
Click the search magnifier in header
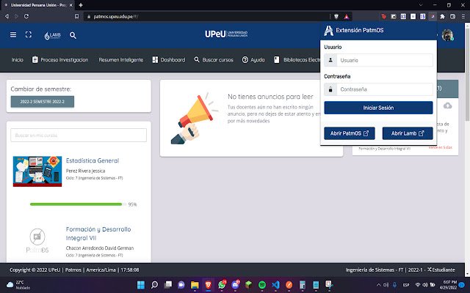(x=73, y=35)
